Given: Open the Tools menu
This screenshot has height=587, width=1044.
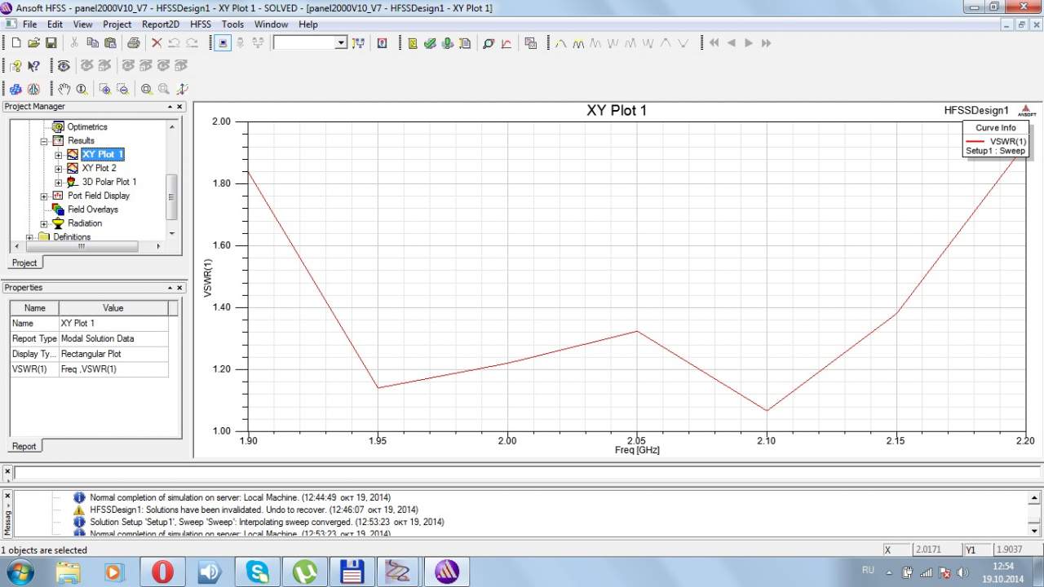Looking at the screenshot, I should pos(233,24).
